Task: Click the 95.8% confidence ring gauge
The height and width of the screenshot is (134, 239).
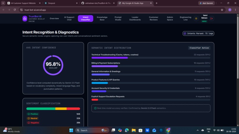Action: pyautogui.click(x=53, y=65)
